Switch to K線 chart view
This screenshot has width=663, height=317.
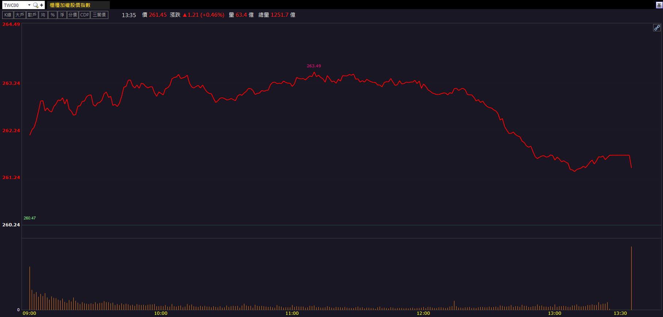click(8, 15)
